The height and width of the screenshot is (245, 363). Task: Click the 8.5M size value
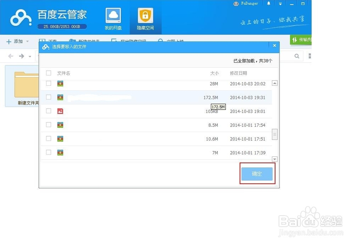[x=213, y=125]
